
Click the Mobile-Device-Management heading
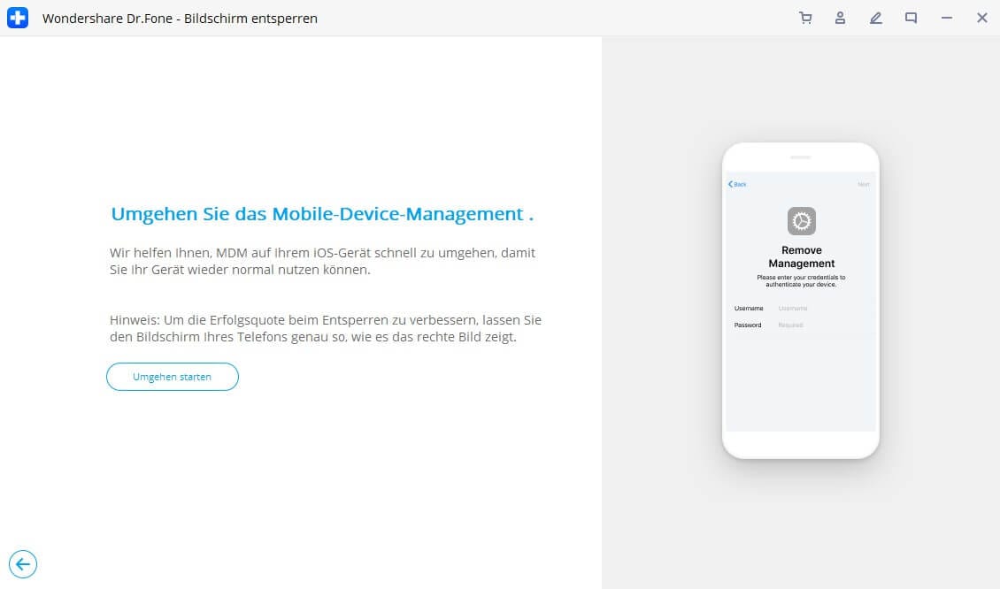click(x=322, y=214)
